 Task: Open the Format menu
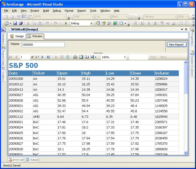[x=69, y=11]
